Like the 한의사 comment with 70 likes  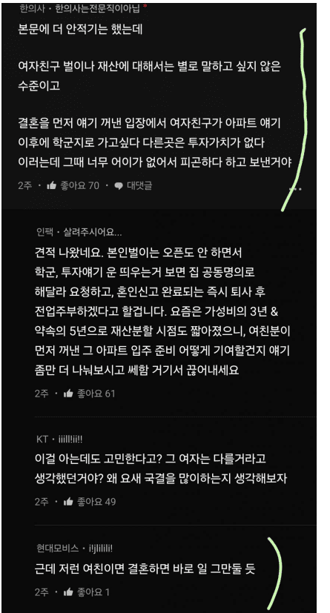point(51,186)
